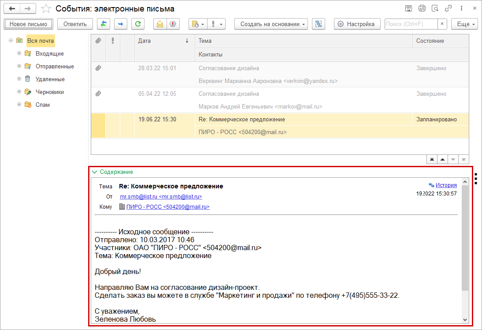482x330 pixels.
Task: Move down one row with down arrow button
Action: pyautogui.click(x=453, y=159)
